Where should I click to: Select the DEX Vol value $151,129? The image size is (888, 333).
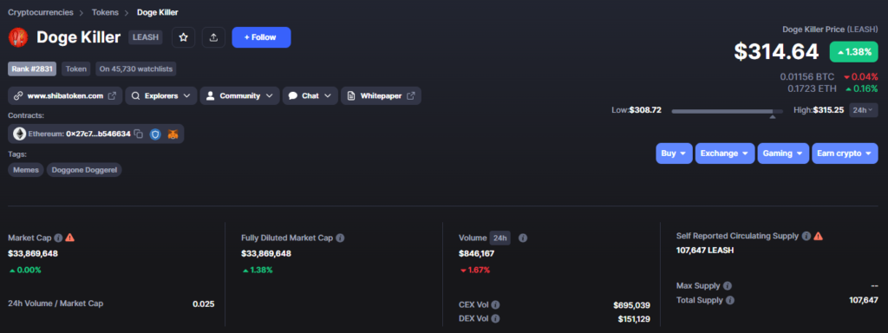(634, 319)
